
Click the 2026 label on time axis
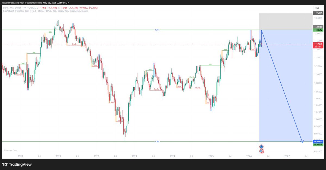pyautogui.click(x=249, y=156)
